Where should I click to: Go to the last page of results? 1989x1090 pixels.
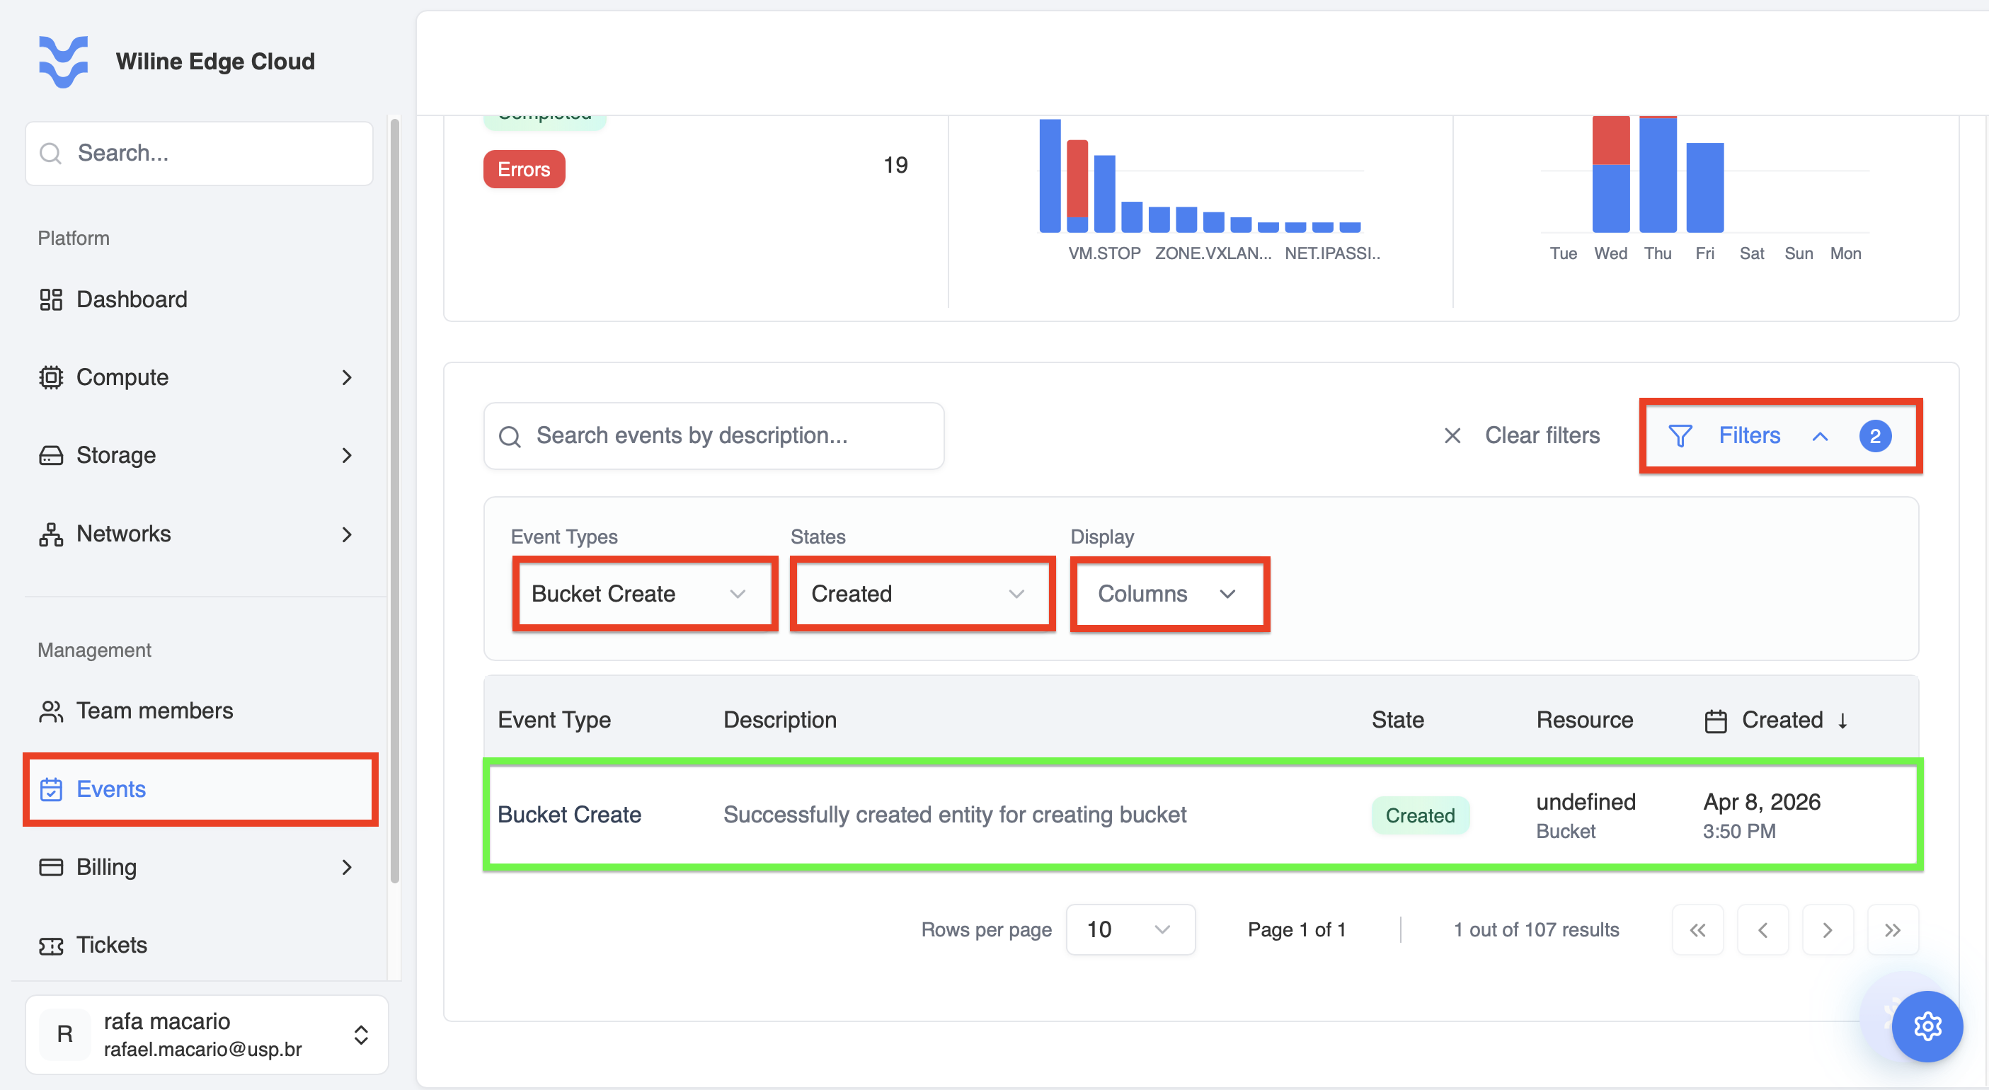pyautogui.click(x=1893, y=929)
